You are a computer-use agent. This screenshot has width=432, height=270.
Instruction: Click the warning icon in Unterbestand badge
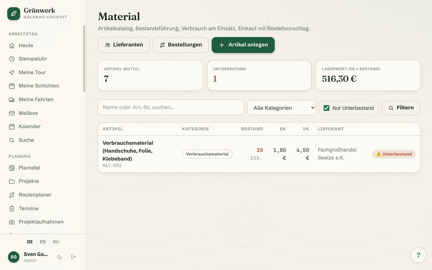point(379,154)
